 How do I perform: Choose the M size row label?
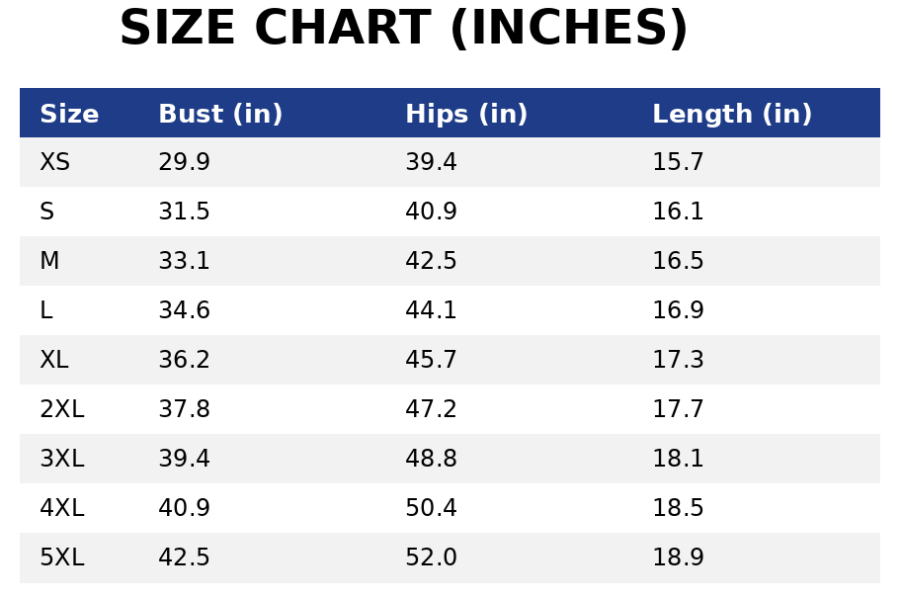coord(49,262)
